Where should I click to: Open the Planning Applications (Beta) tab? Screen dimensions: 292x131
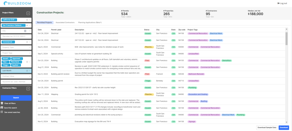pyautogui.click(x=90, y=23)
